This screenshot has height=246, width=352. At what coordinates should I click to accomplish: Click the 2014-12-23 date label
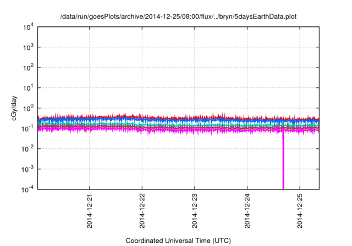194,211
